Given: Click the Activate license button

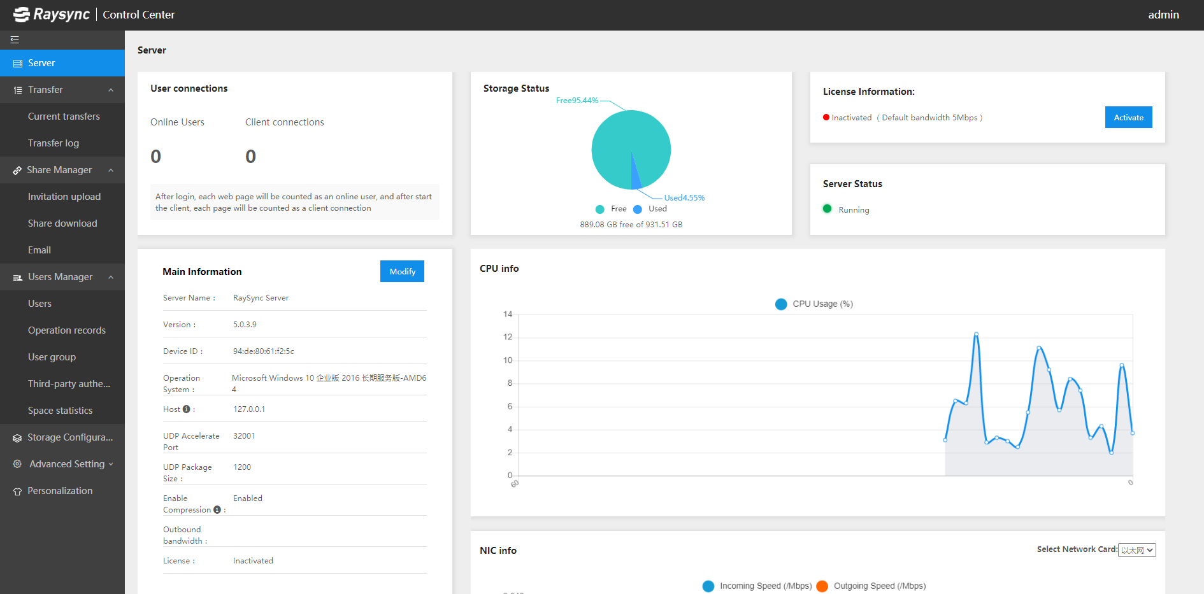Looking at the screenshot, I should [1128, 117].
